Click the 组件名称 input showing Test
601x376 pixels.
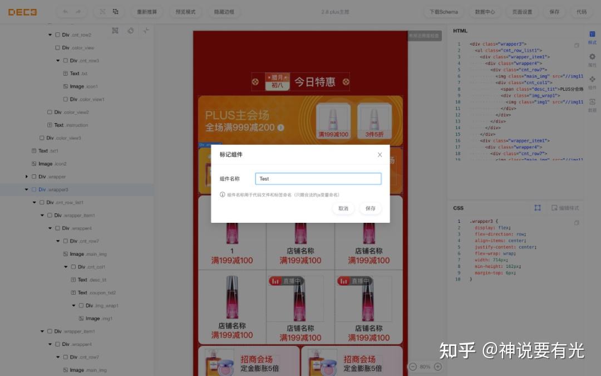coord(318,179)
